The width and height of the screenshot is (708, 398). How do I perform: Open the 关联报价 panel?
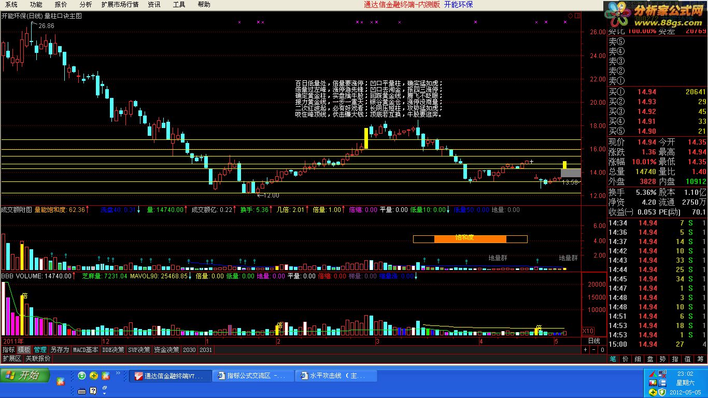tap(38, 358)
